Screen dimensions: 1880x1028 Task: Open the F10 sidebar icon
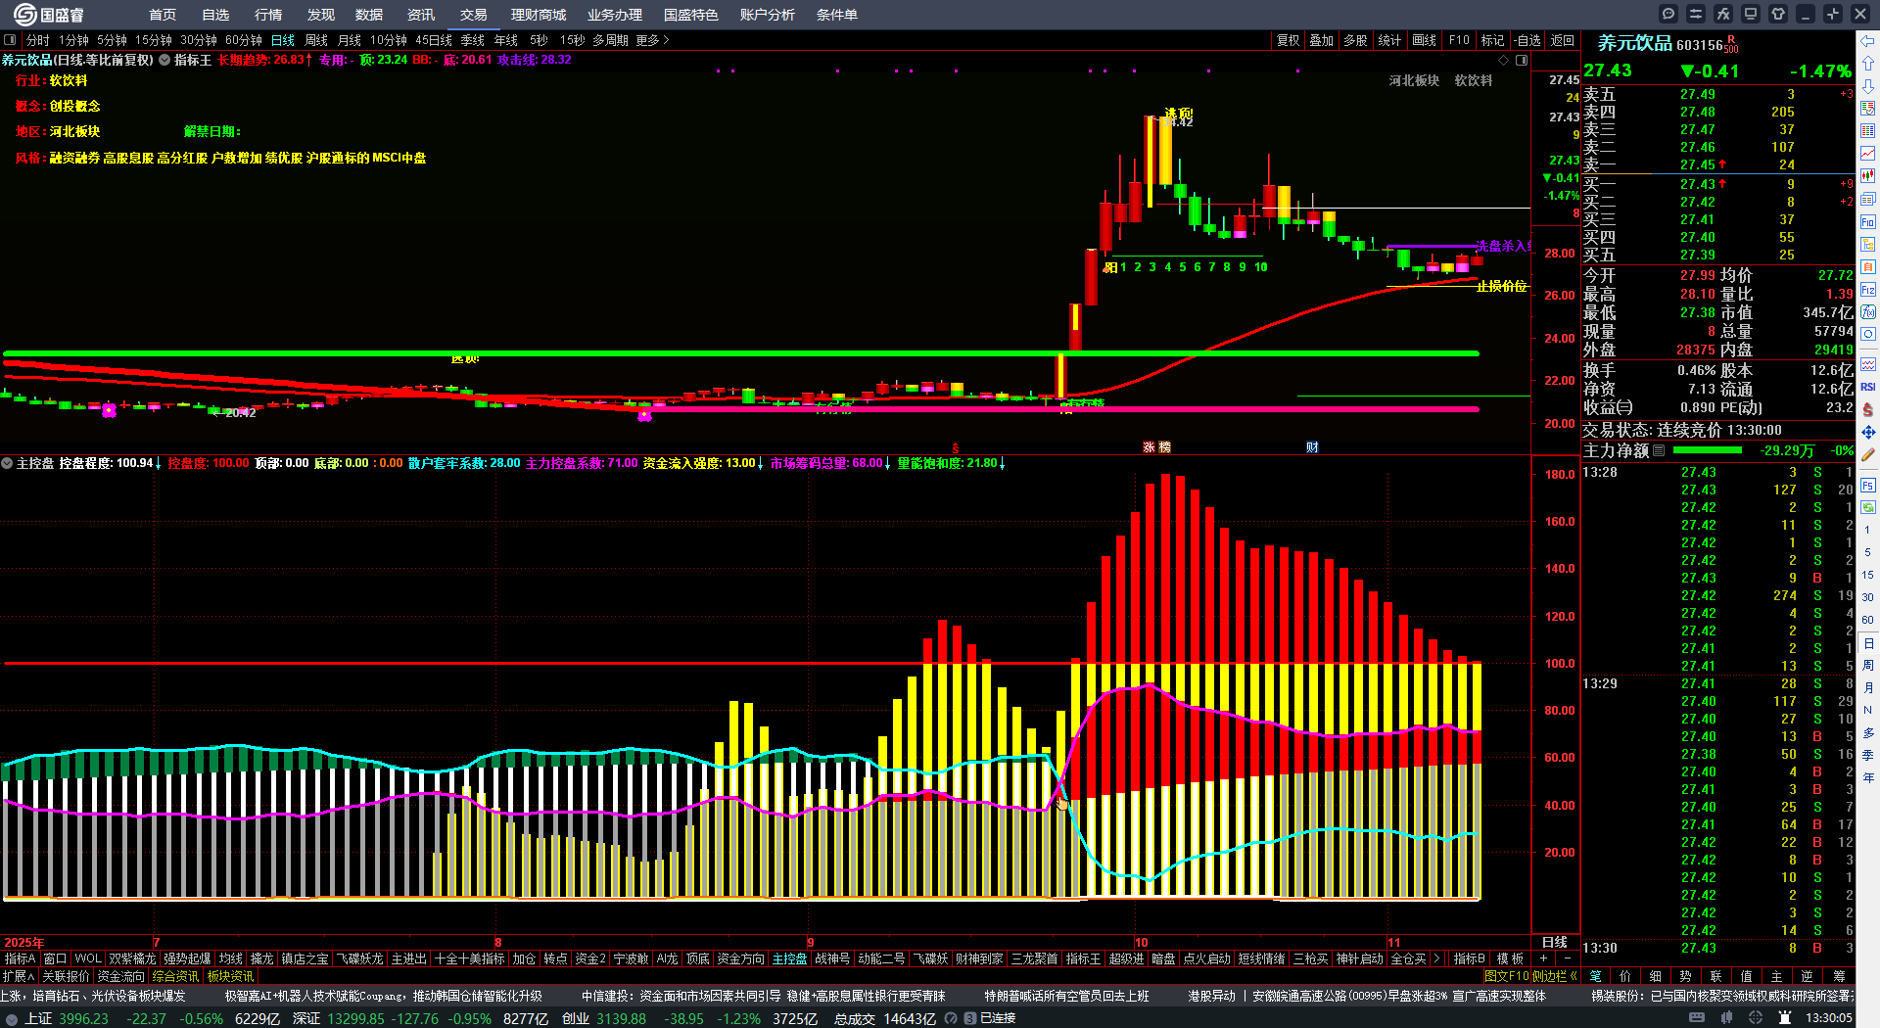(1868, 222)
